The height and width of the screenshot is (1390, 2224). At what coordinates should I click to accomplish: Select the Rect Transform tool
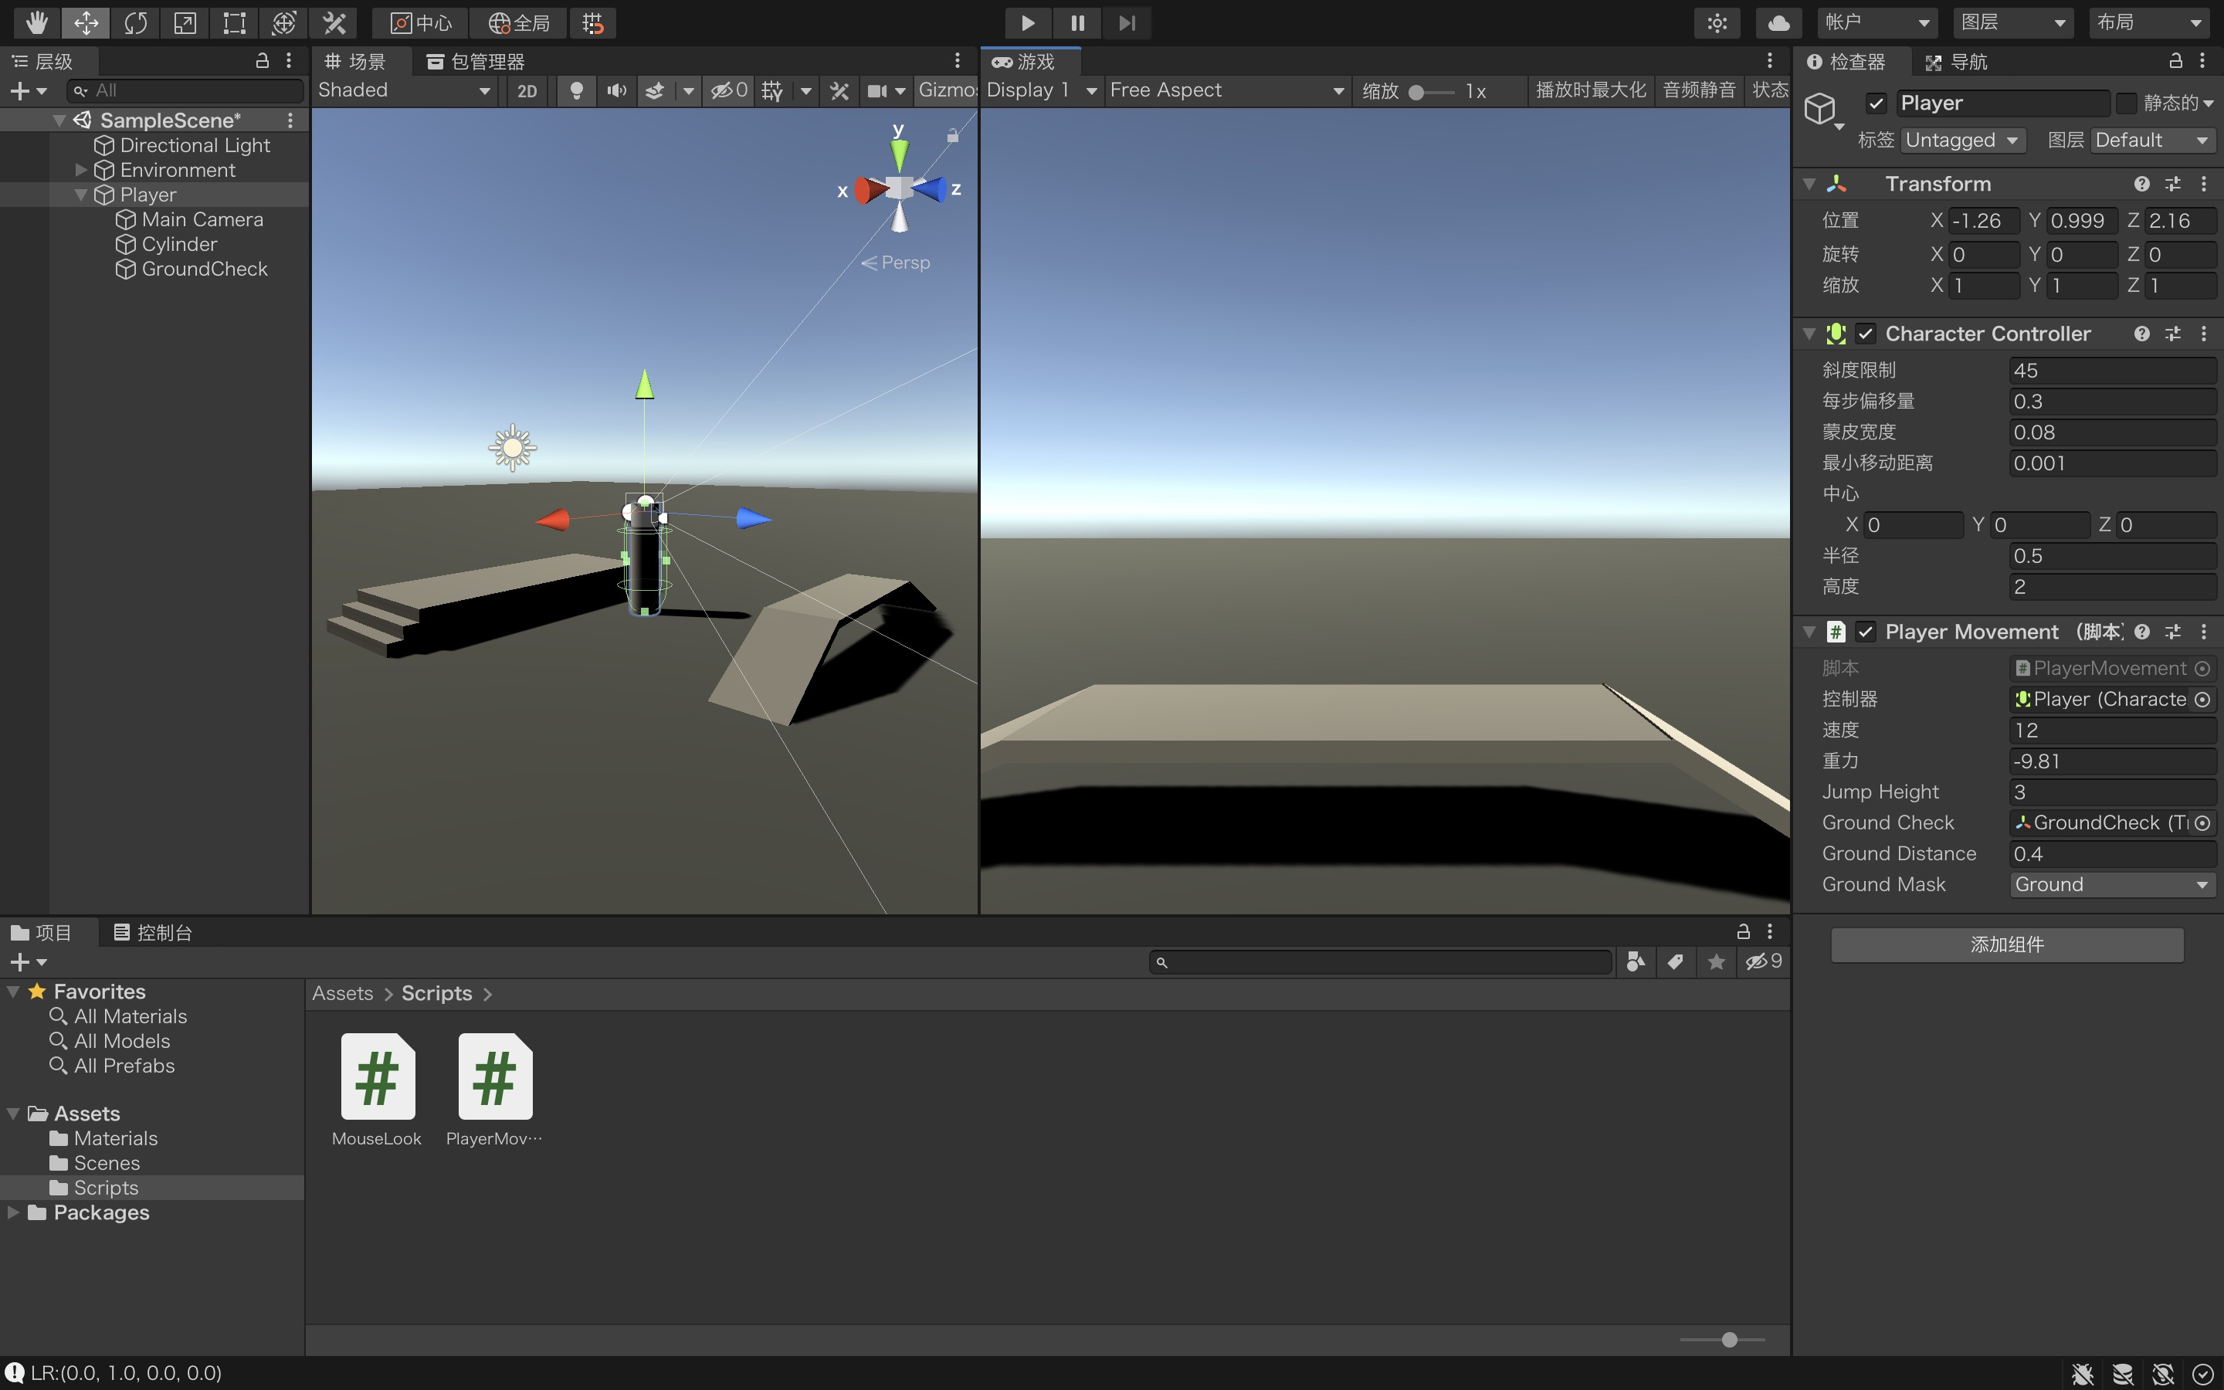click(234, 23)
